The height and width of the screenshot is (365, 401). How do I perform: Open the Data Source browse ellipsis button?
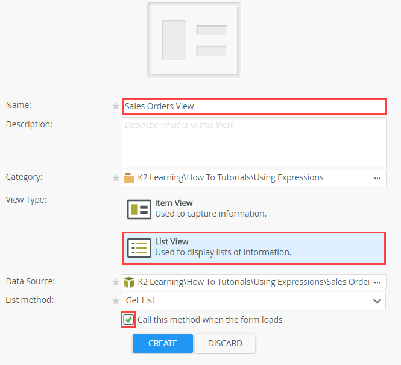377,282
